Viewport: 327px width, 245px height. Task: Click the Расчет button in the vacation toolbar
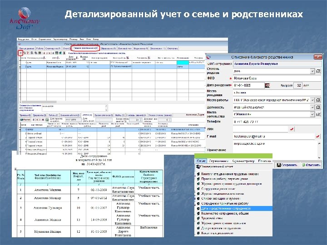coord(25,120)
